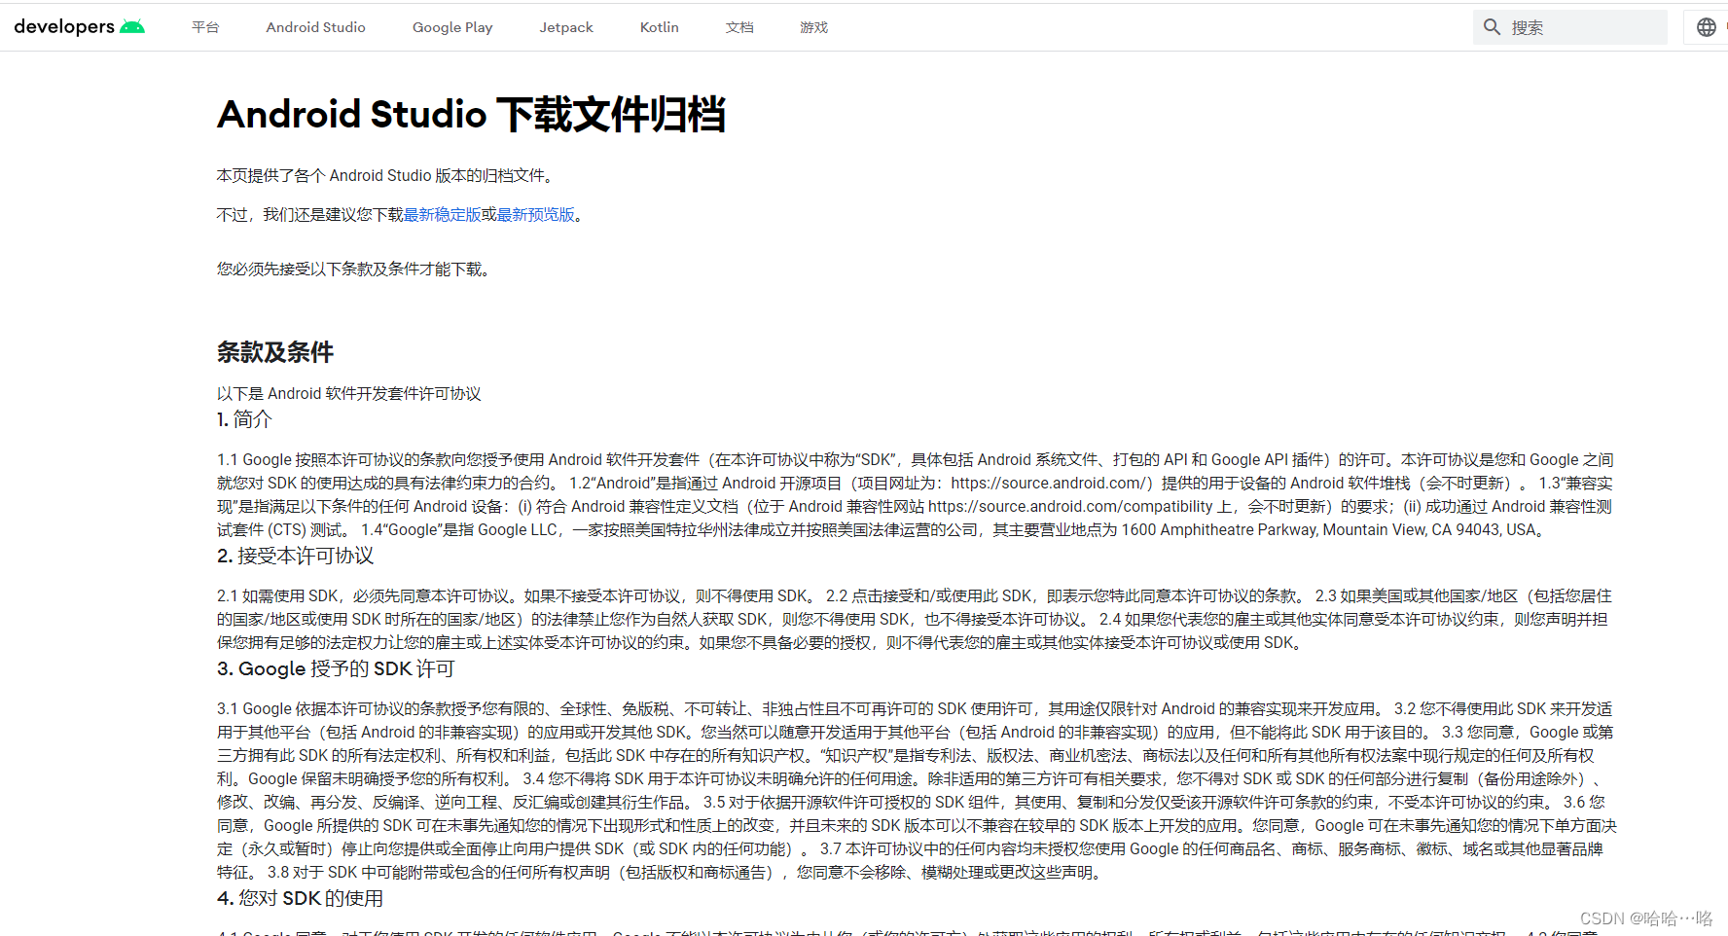
Task: Open the Jetpack nav item
Action: point(566,27)
